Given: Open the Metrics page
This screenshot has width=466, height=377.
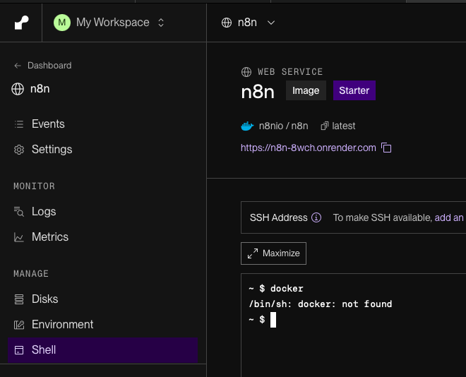Looking at the screenshot, I should click(x=50, y=237).
